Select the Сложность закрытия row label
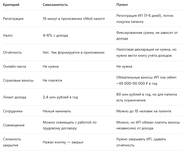 tap(12, 142)
